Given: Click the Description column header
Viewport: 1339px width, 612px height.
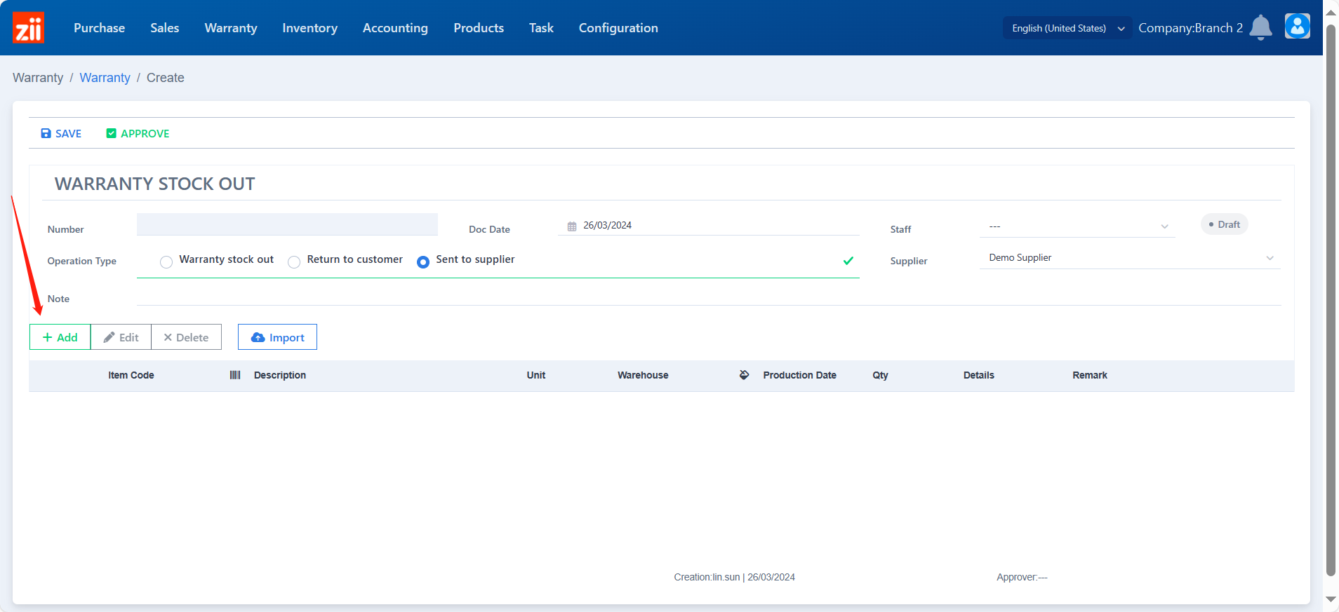Looking at the screenshot, I should click(280, 375).
